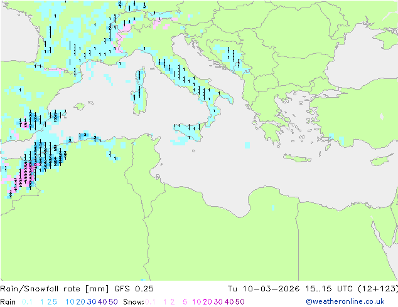Select the Rain legend 50 value
Screen dimensions: 398x307
coord(113,302)
